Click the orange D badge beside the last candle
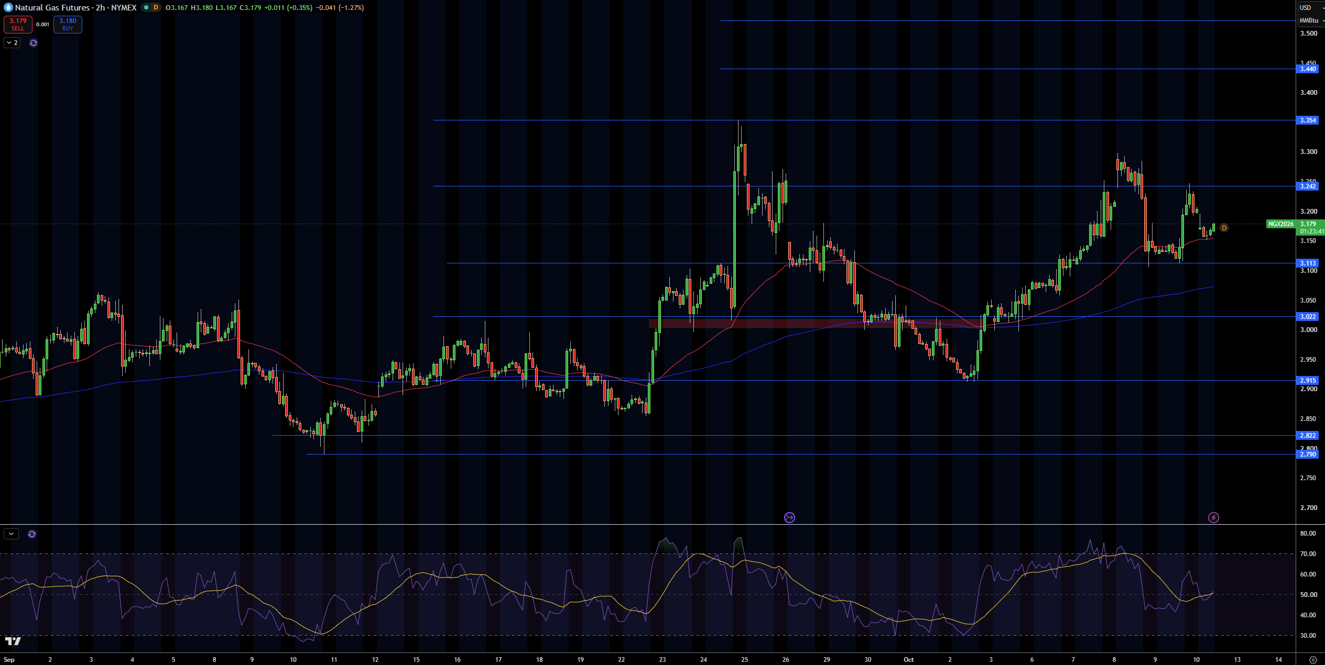The width and height of the screenshot is (1325, 665). pyautogui.click(x=1224, y=228)
